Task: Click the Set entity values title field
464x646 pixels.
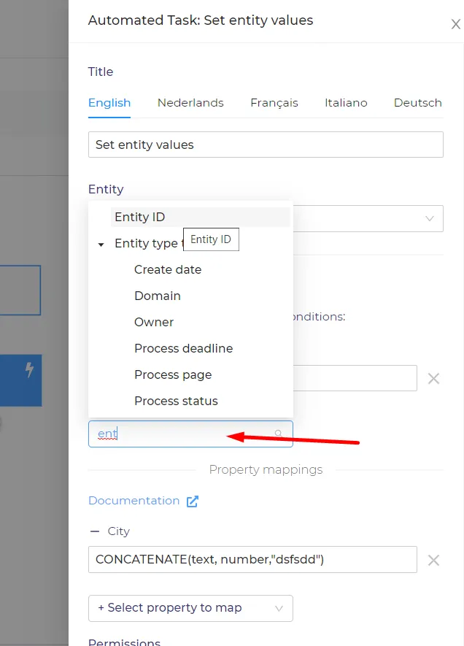Action: point(266,145)
